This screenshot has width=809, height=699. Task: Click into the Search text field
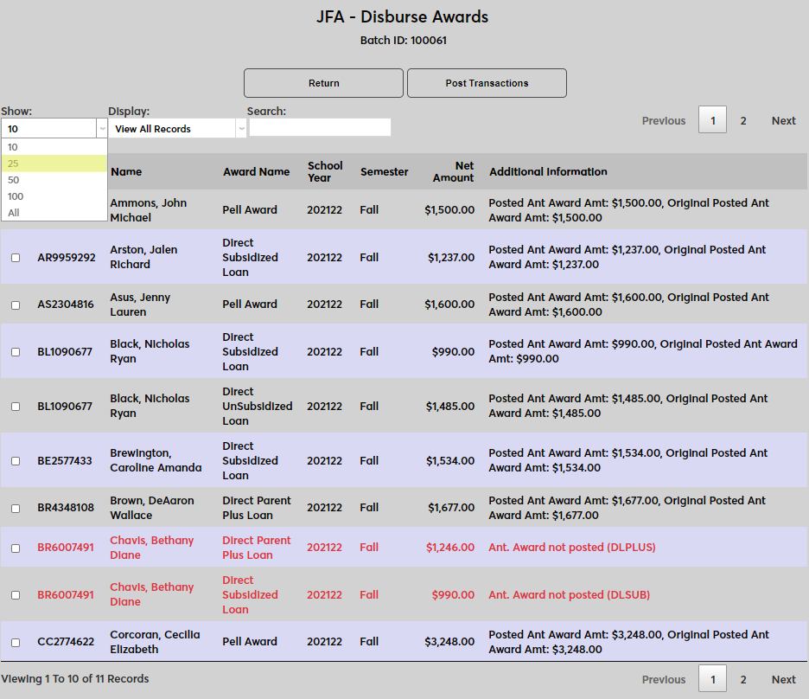(320, 128)
